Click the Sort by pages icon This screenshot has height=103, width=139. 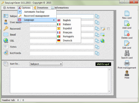[x=6, y=64]
